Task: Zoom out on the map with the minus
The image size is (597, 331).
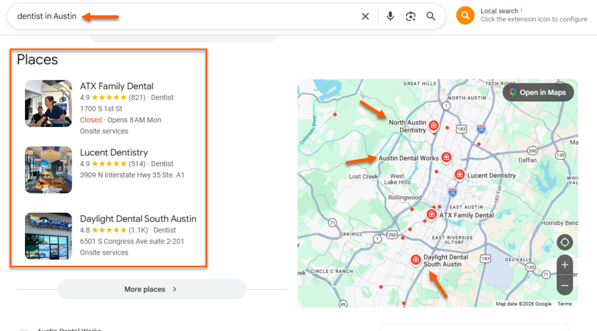Action: [564, 286]
